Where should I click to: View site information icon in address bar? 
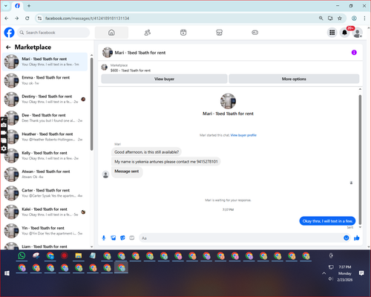click(39, 19)
